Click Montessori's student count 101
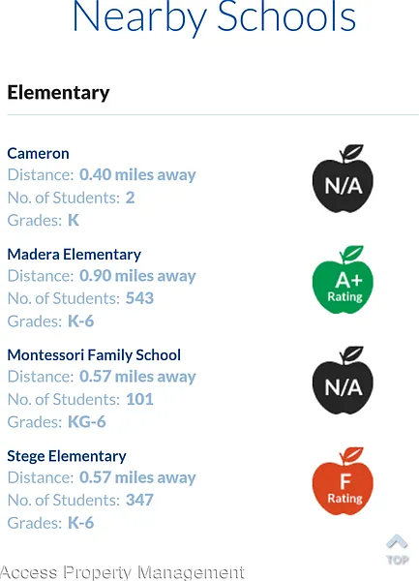 139,399
